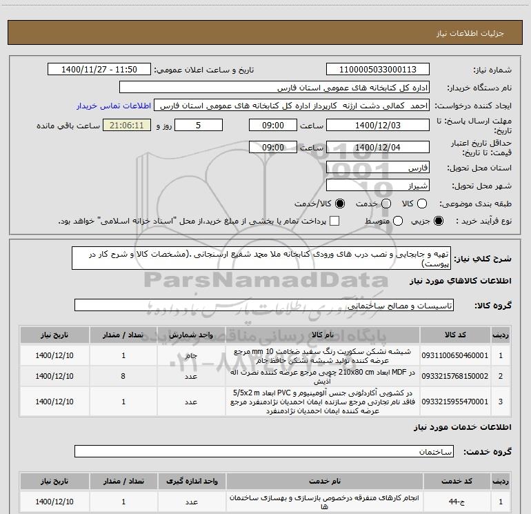Click the در کشویی آکاردئونی item name
This screenshot has height=514, width=531.
tap(323, 402)
